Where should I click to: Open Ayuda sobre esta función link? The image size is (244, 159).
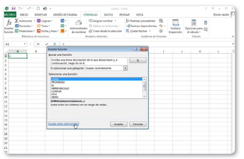click(x=63, y=123)
